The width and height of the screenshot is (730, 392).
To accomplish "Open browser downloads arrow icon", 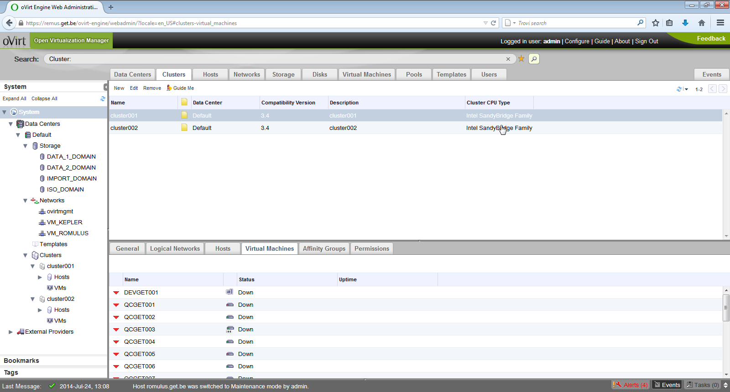I will pos(685,23).
